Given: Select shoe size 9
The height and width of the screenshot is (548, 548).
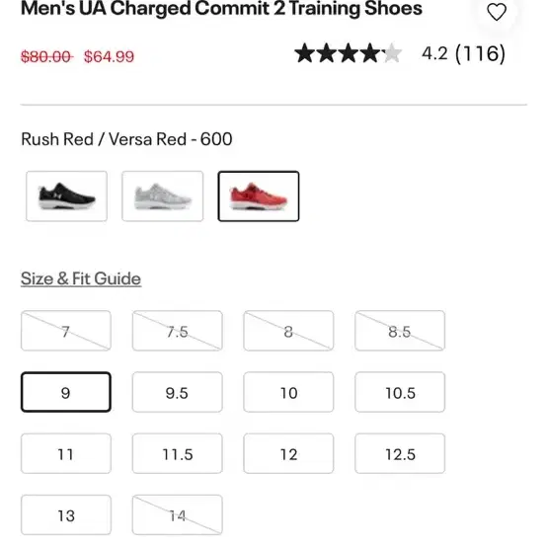Looking at the screenshot, I should [x=66, y=392].
